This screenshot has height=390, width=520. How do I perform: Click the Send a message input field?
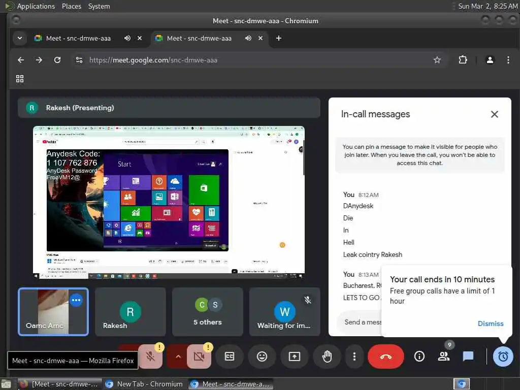[x=360, y=322]
